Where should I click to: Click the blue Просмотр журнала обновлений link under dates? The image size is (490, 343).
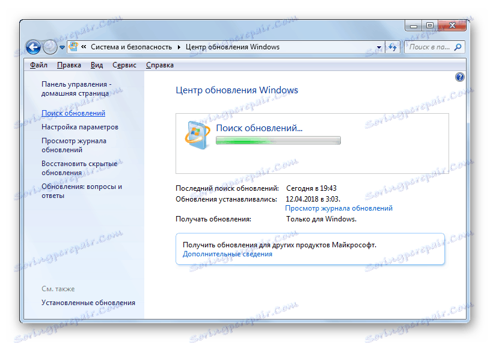tap(338, 208)
